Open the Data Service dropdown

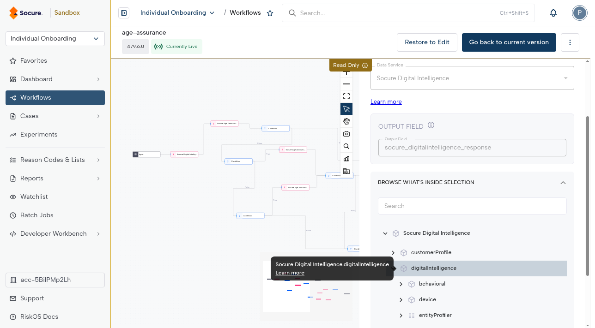click(472, 78)
